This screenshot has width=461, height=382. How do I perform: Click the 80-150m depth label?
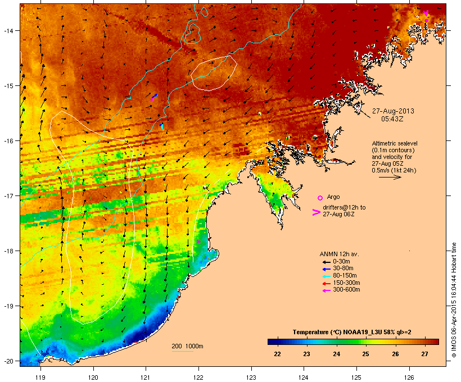coord(345,276)
